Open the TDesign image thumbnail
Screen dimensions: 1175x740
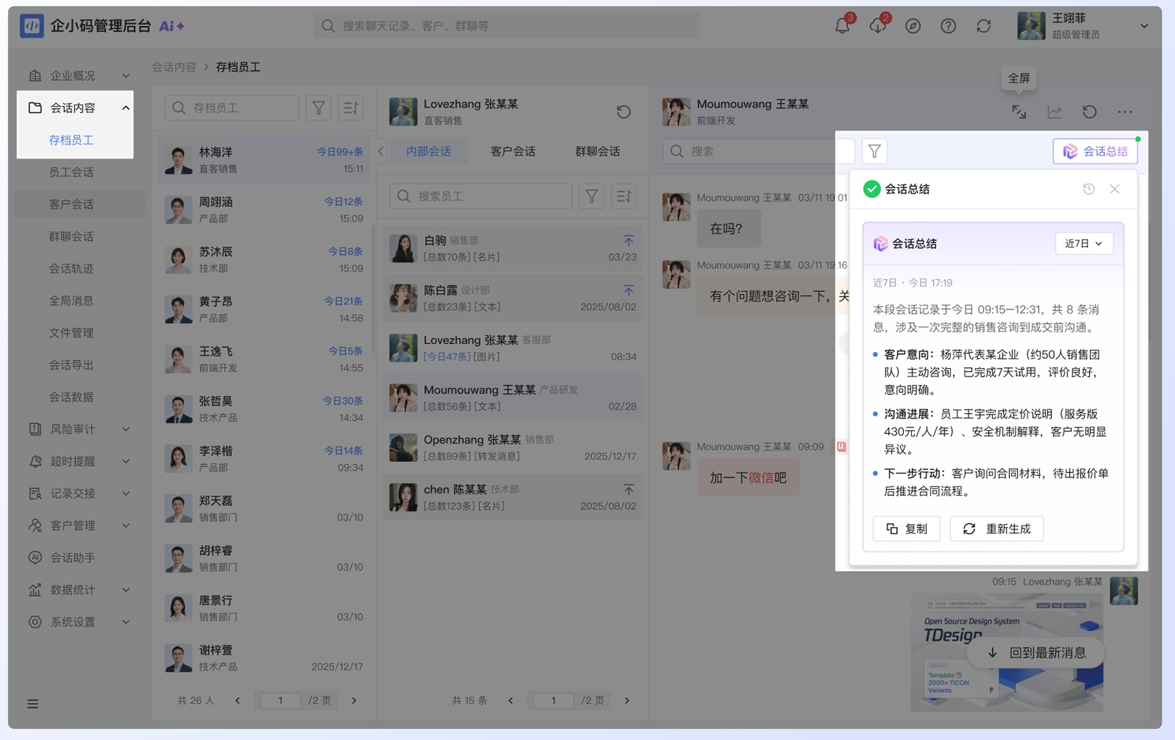click(1007, 652)
